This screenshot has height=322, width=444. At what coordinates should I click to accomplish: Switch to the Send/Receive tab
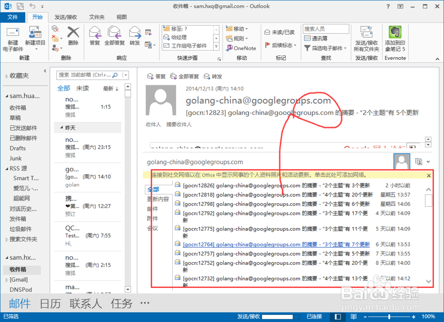pos(66,17)
